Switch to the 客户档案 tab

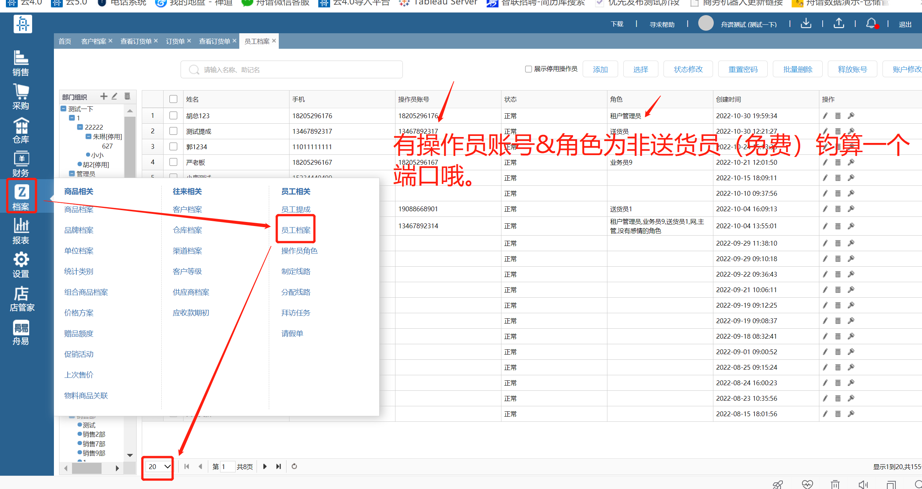(x=93, y=41)
